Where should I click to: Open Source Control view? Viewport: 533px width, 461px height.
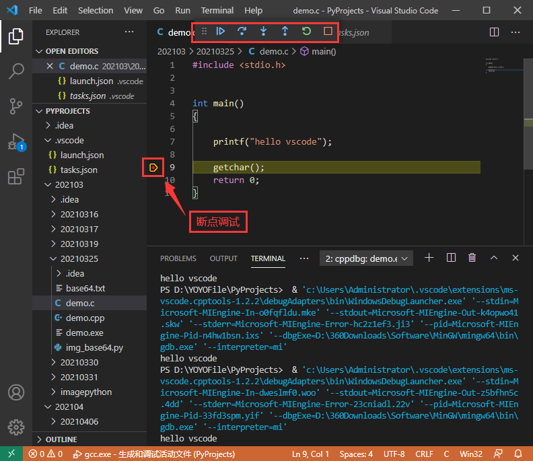15,106
